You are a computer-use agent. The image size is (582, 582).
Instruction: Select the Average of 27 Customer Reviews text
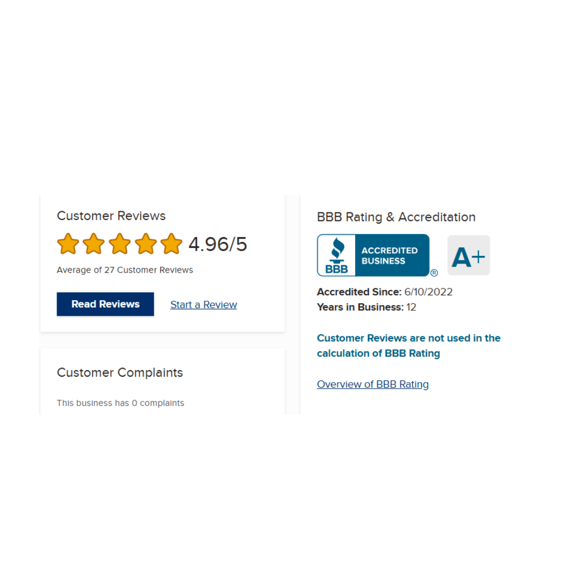click(124, 270)
